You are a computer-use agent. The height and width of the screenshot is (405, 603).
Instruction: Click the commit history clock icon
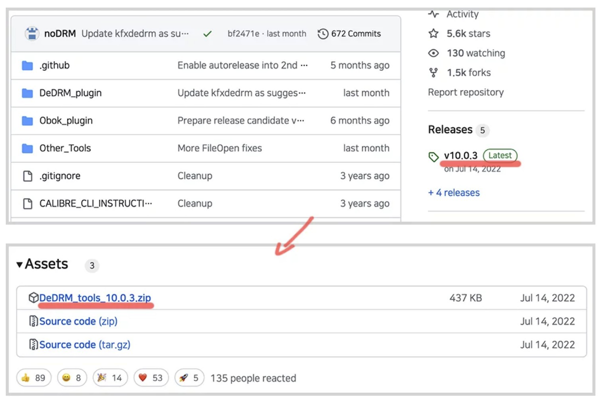[x=323, y=34]
